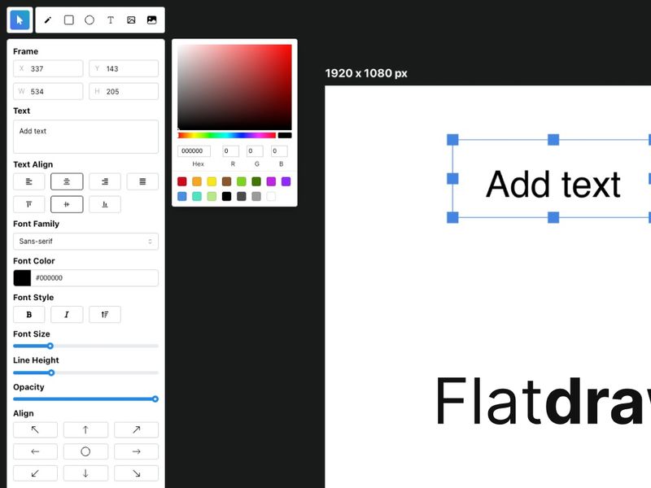The image size is (651, 488).
Task: Click the Opacity slider handle
Action: tap(155, 399)
